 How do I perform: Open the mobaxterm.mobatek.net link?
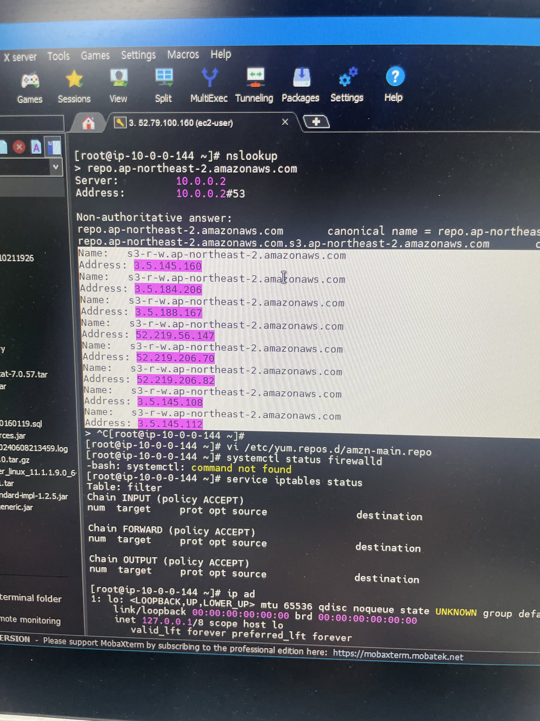point(398,656)
